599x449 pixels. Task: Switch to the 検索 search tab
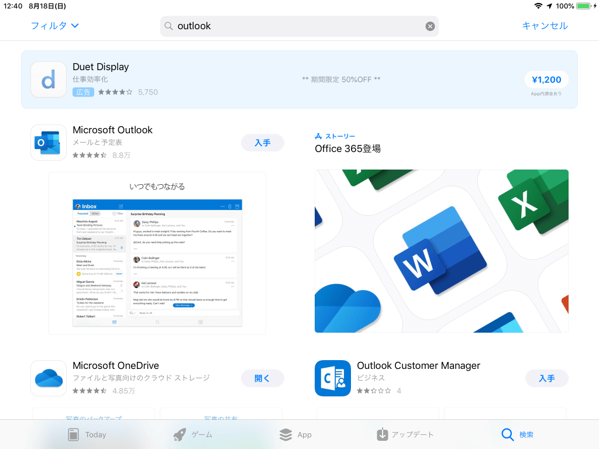tap(517, 434)
